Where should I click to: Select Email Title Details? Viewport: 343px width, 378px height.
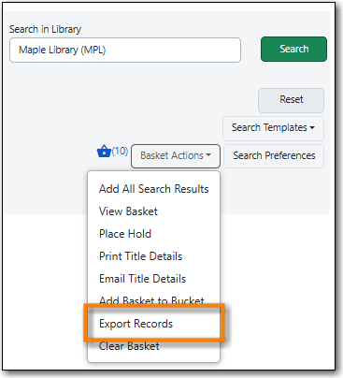coord(154,279)
